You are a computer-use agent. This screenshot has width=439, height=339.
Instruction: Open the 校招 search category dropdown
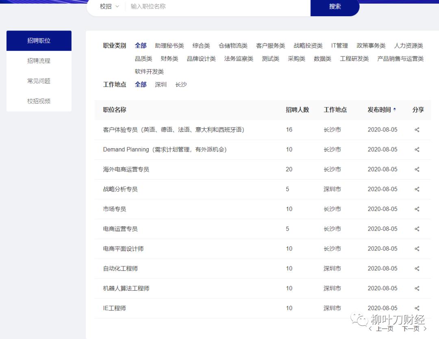coord(107,6)
